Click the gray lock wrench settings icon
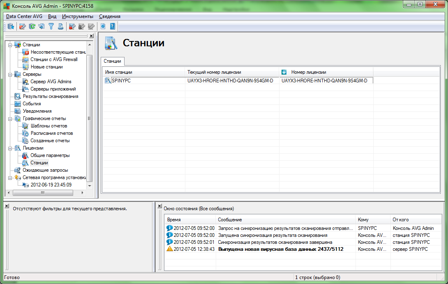The height and width of the screenshot is (284, 448). 82,27
